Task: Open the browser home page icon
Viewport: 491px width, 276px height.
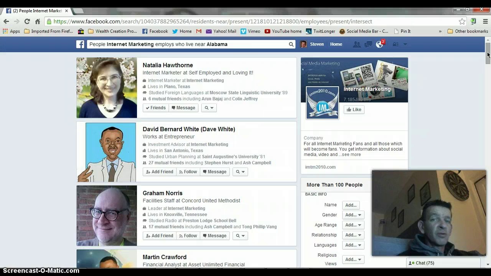Action: click(x=38, y=21)
